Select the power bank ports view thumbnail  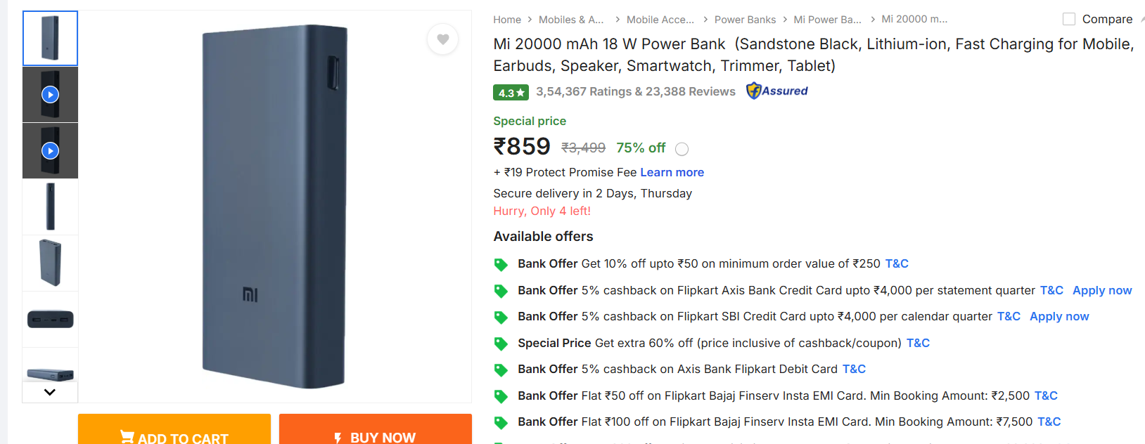(50, 320)
